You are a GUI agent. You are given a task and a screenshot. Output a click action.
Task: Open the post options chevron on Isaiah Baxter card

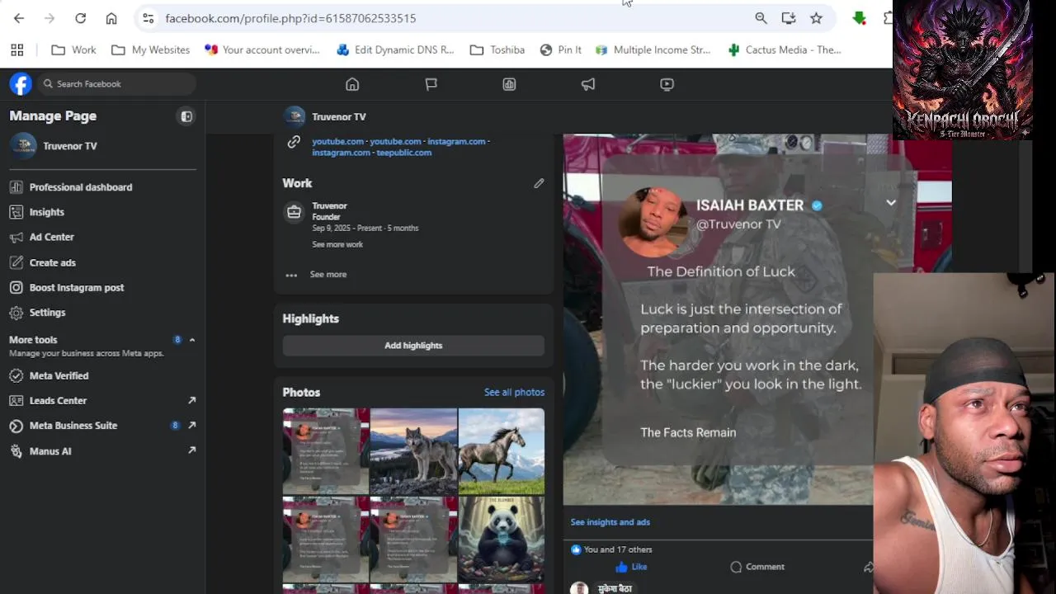(x=891, y=203)
